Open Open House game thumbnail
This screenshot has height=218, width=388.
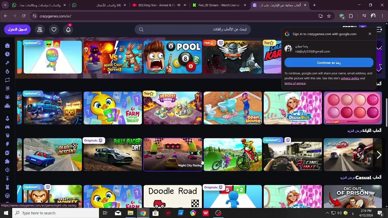tap(233, 108)
